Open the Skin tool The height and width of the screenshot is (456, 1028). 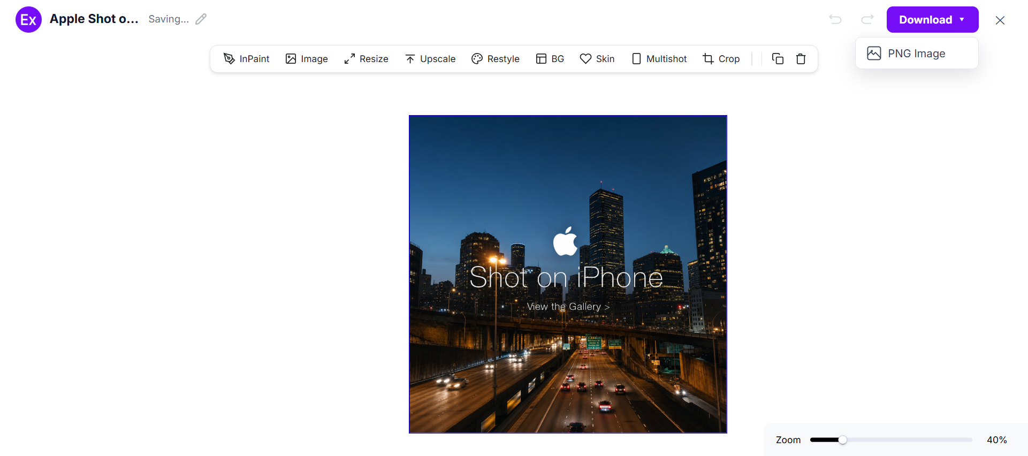pyautogui.click(x=597, y=59)
